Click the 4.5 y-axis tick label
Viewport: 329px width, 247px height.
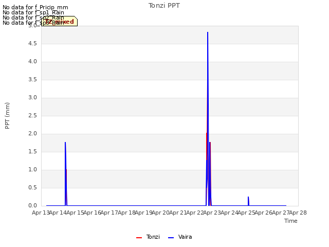point(32,43)
